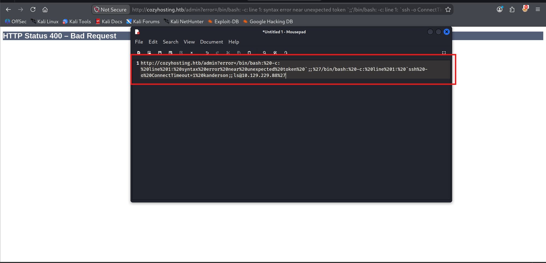Open Mousepad Help menu
The height and width of the screenshot is (263, 546).
[x=234, y=42]
